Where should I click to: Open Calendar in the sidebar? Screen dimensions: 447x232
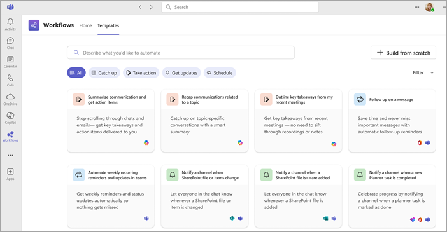click(10, 62)
